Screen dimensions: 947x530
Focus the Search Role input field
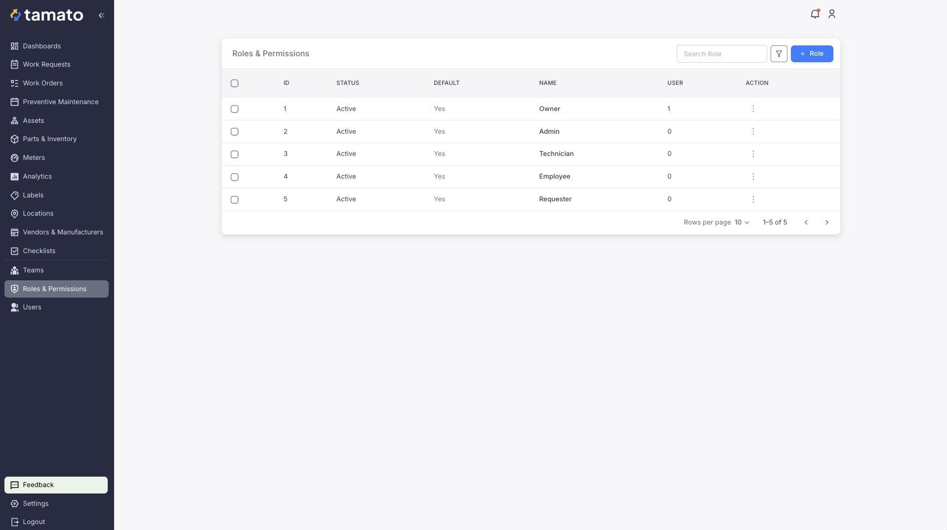[721, 54]
